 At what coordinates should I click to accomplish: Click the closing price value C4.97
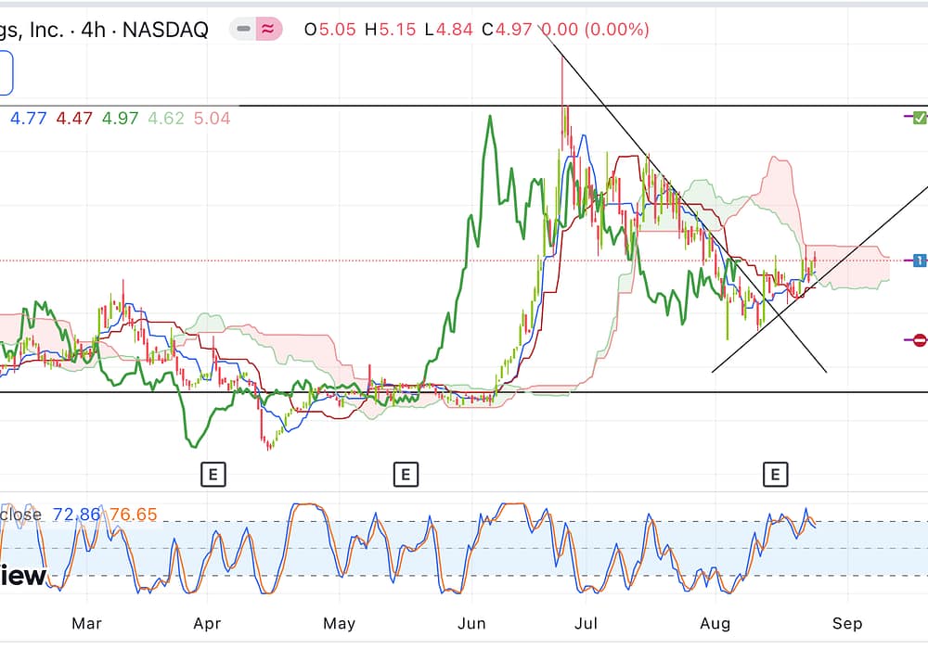click(507, 30)
